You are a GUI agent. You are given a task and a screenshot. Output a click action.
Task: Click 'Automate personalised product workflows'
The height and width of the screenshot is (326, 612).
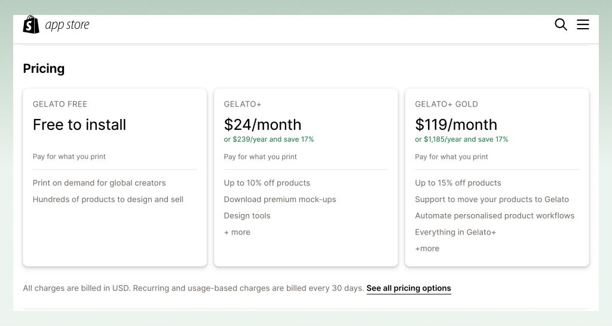494,215
